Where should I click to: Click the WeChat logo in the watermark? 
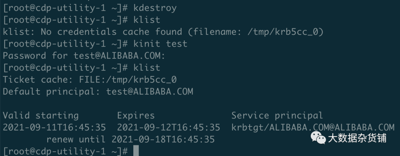(x=318, y=139)
